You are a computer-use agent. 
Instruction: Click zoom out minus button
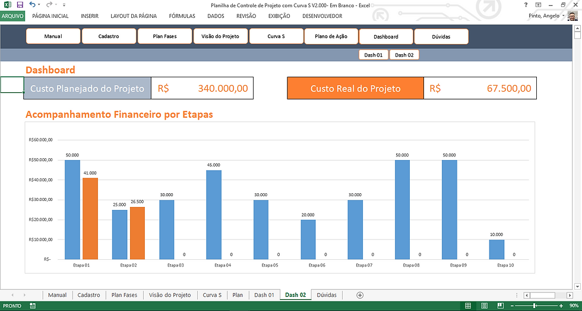click(513, 306)
